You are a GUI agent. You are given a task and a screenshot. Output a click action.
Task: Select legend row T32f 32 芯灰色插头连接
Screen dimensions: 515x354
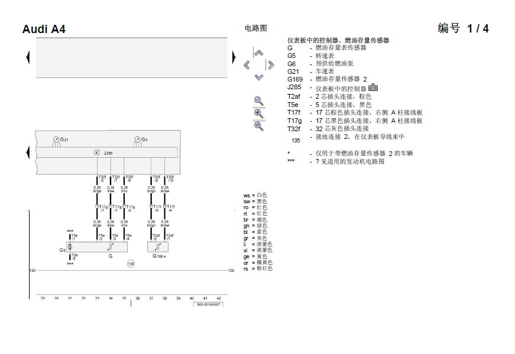(328, 129)
